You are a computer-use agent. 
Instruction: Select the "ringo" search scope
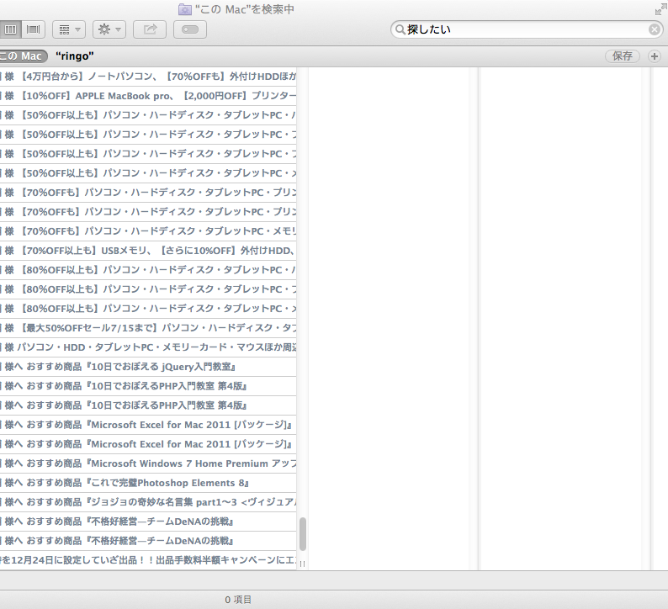(75, 56)
